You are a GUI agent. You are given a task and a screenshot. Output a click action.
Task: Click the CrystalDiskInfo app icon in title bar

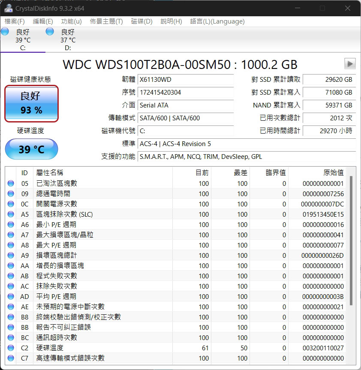point(8,8)
